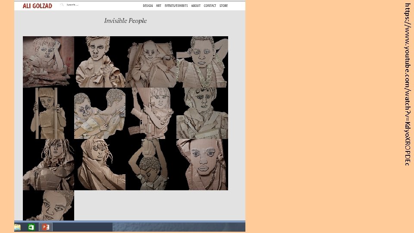Click the YouTube URL text
Screen dimensions: 414x233
[408, 85]
